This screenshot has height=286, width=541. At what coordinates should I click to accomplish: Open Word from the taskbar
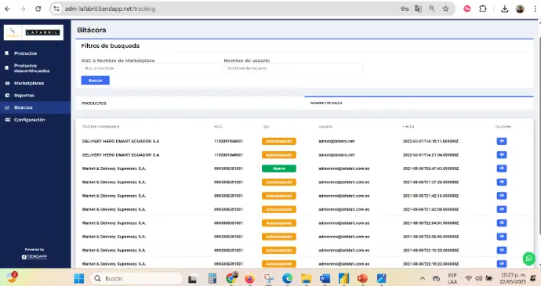[x=325, y=278]
